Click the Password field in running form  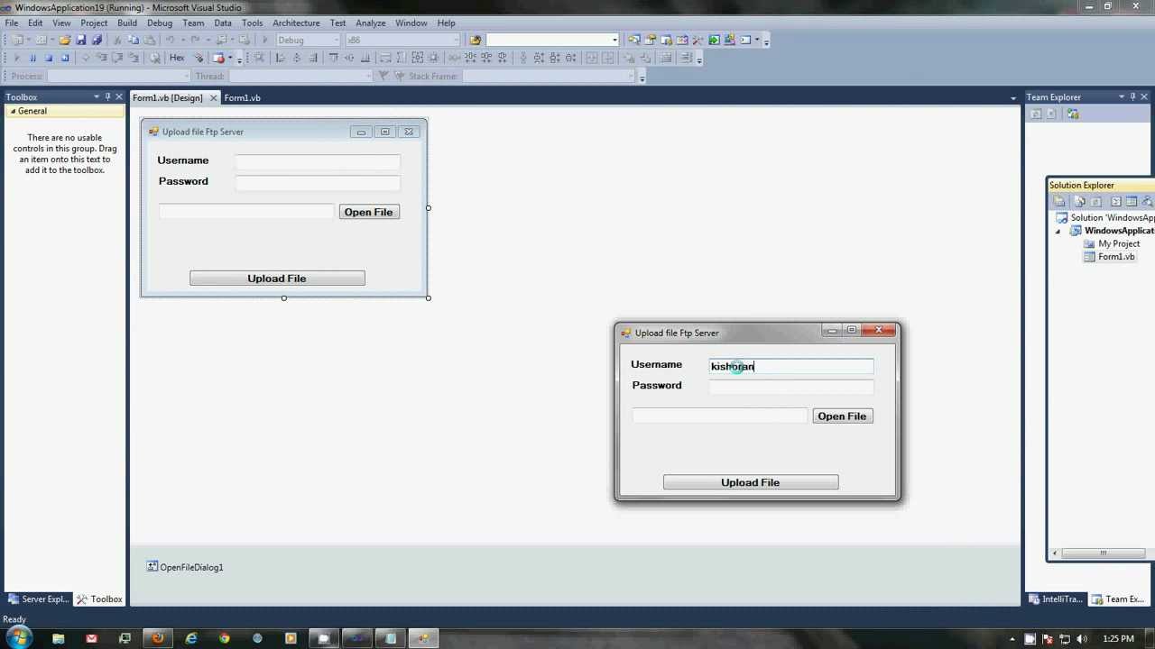pyautogui.click(x=791, y=386)
